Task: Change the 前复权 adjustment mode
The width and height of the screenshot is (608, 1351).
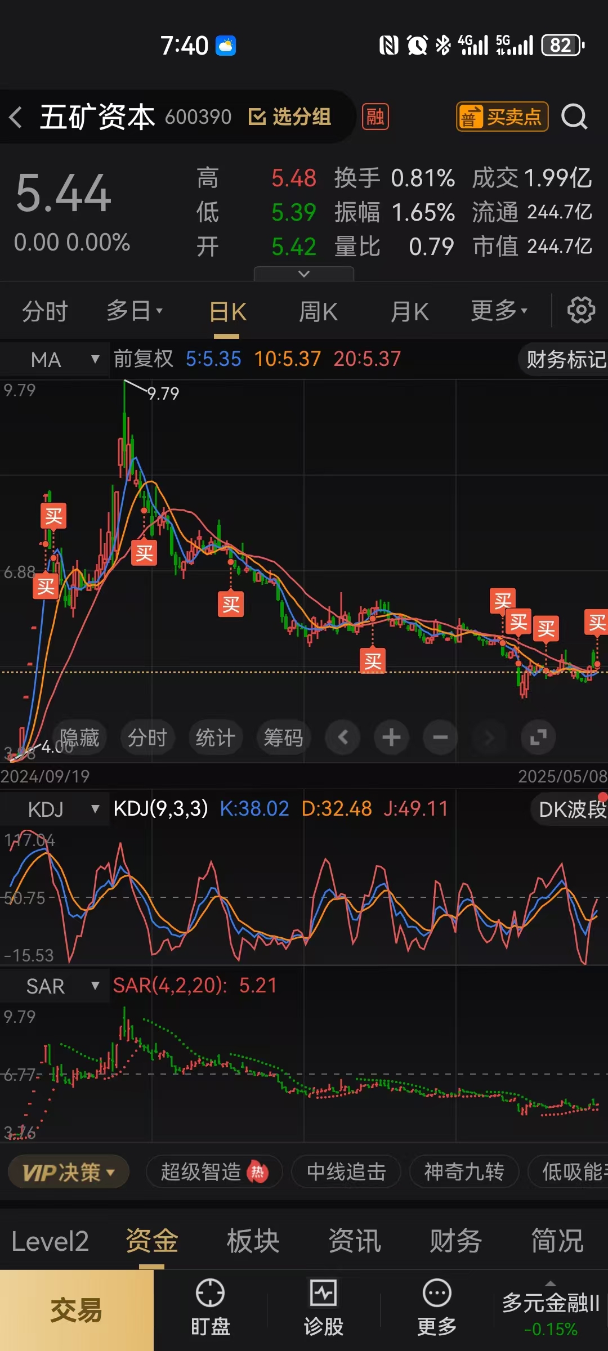Action: coord(144,359)
